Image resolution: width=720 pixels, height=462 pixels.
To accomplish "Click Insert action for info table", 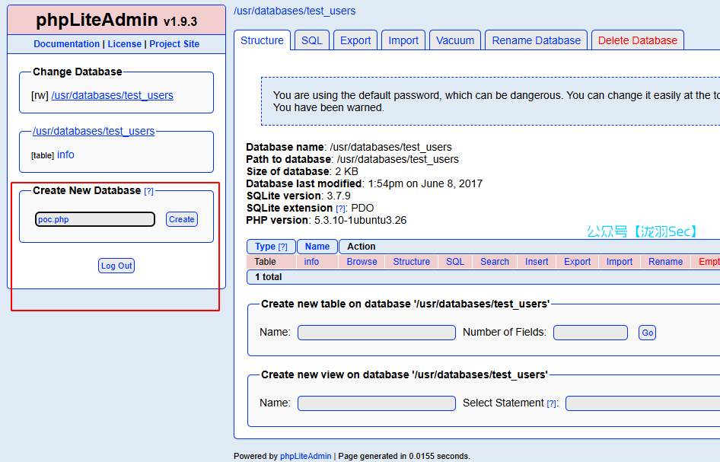I will (x=536, y=262).
